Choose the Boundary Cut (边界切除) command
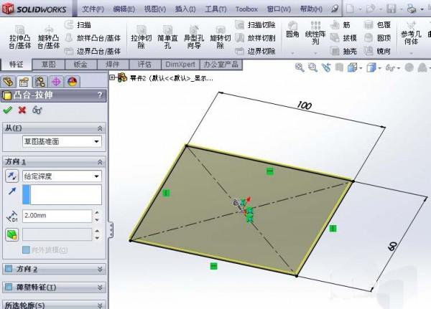Image resolution: width=431 pixels, height=309 pixels. (255, 51)
